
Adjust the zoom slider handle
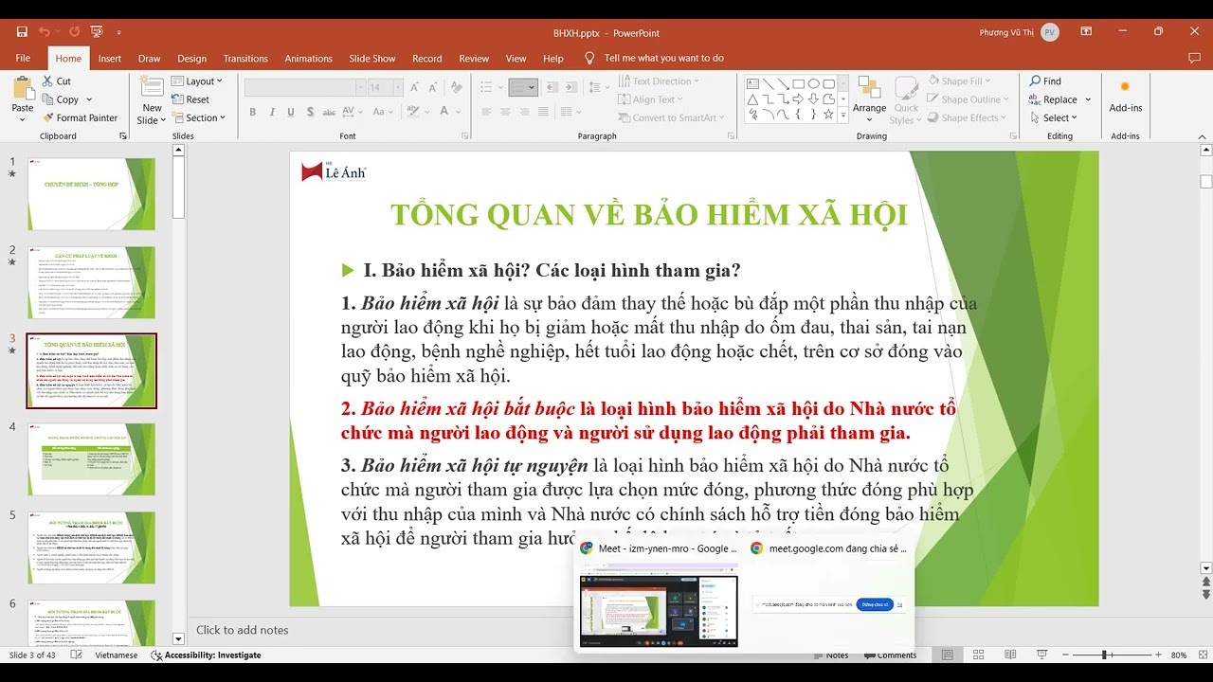click(x=1105, y=655)
